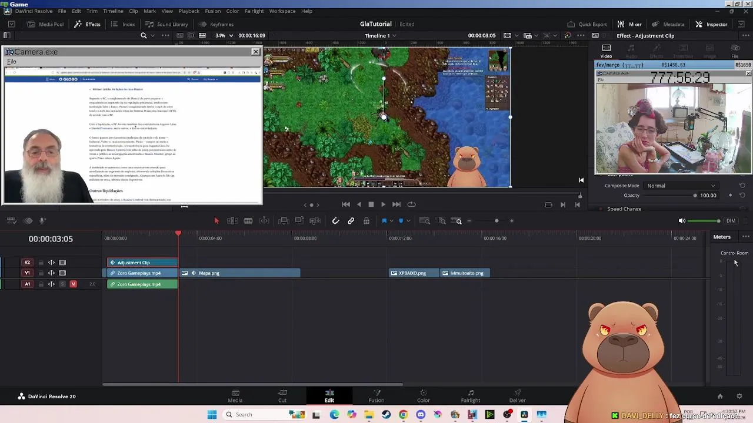Expand the Speed Change section

624,209
